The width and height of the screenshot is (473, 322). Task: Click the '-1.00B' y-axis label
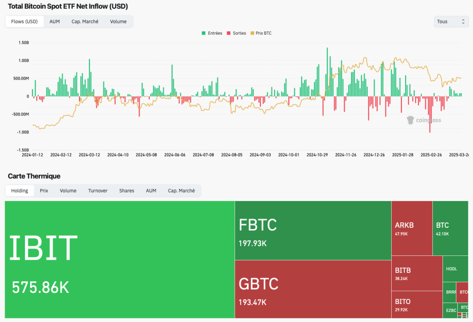pos(23,132)
